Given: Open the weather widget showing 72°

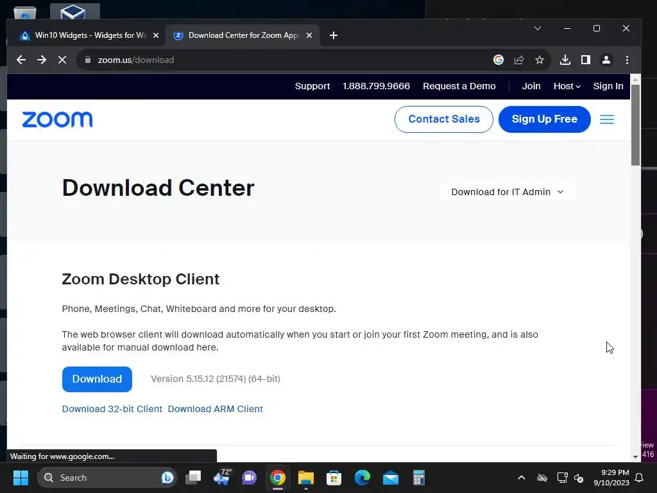Looking at the screenshot, I should coord(222,478).
